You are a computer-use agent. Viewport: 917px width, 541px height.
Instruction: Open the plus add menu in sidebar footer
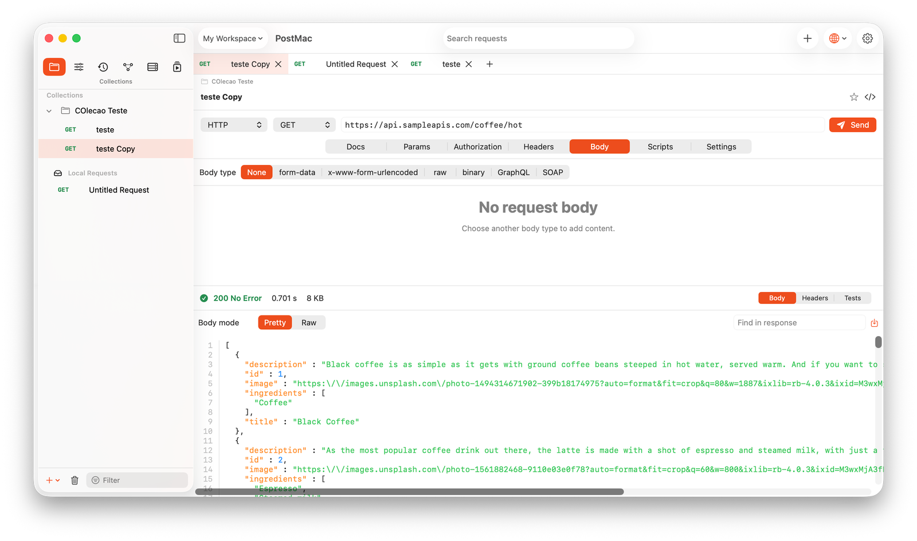coord(53,480)
